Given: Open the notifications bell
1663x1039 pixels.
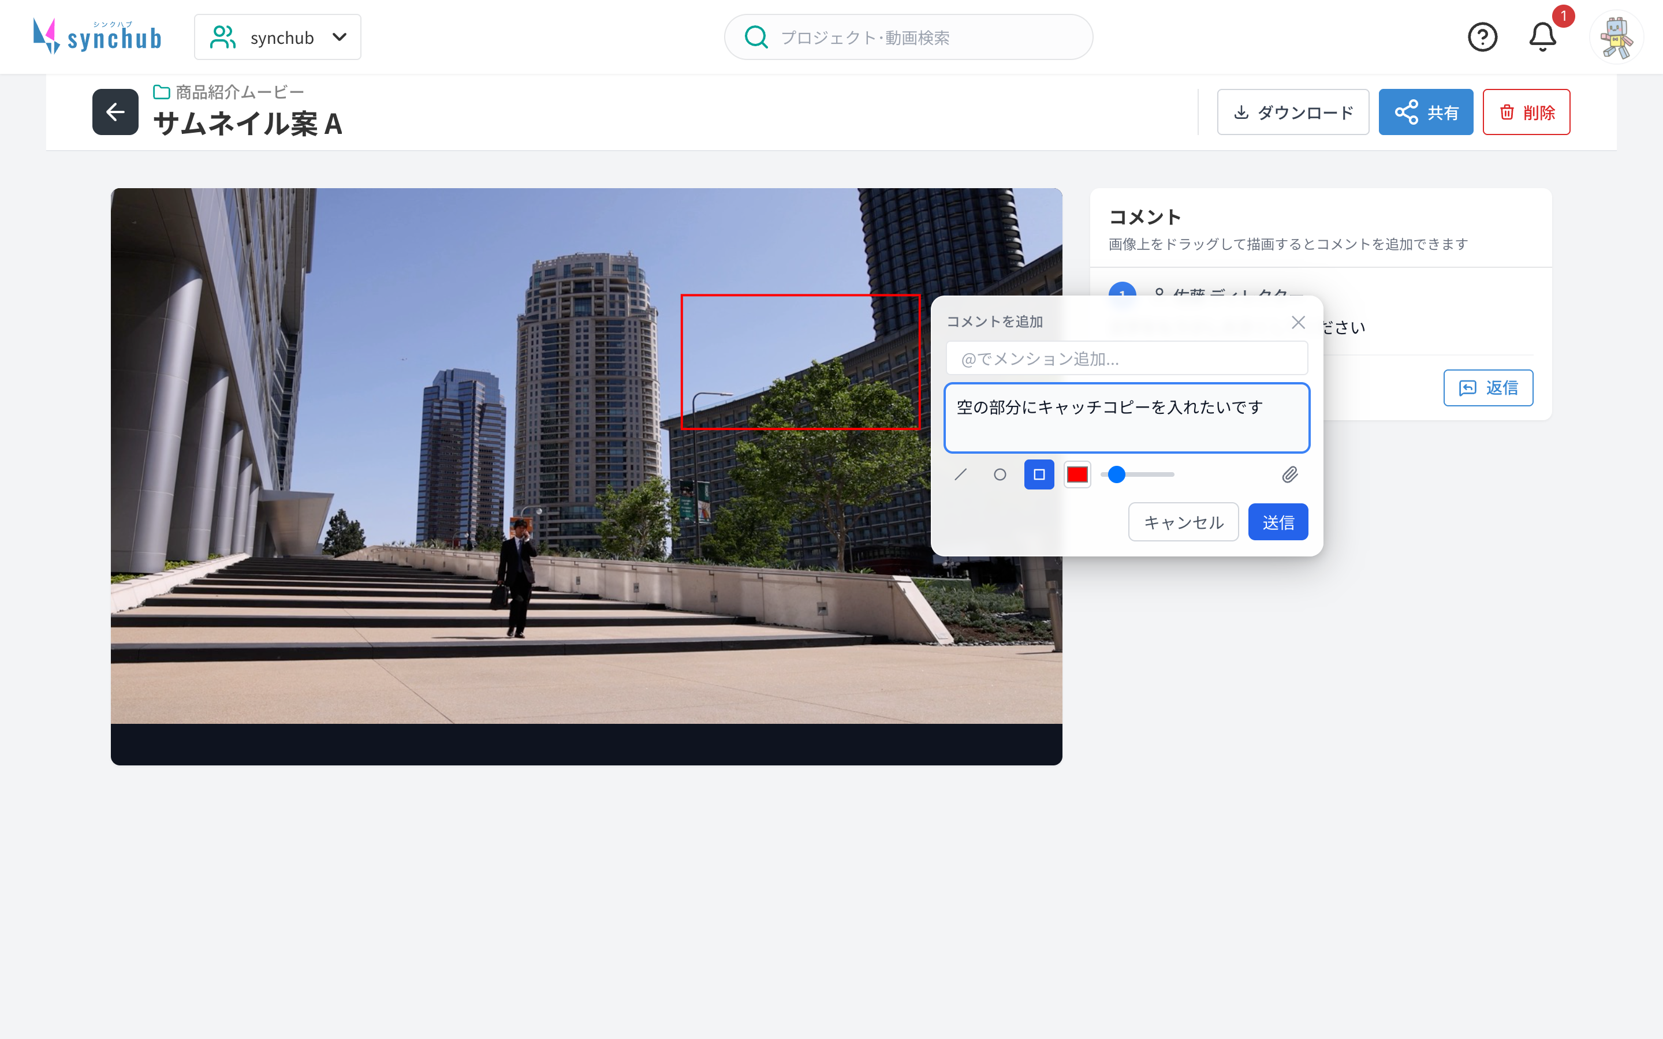Looking at the screenshot, I should click(1542, 37).
